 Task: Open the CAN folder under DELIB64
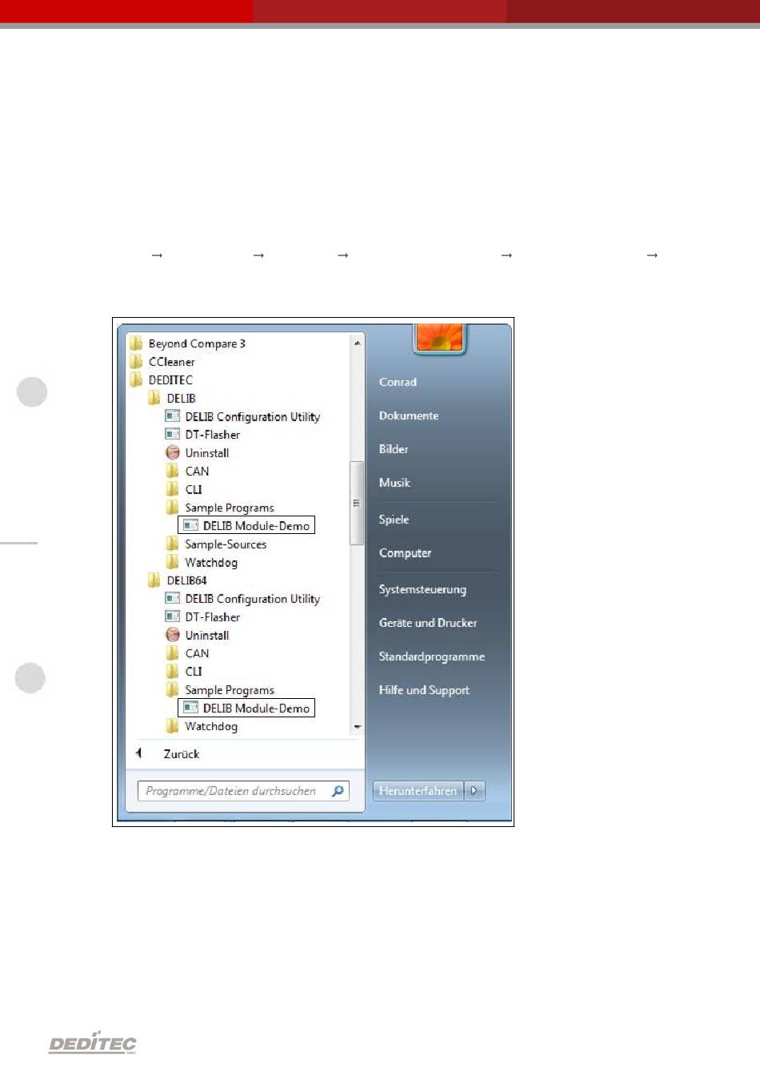(187, 653)
